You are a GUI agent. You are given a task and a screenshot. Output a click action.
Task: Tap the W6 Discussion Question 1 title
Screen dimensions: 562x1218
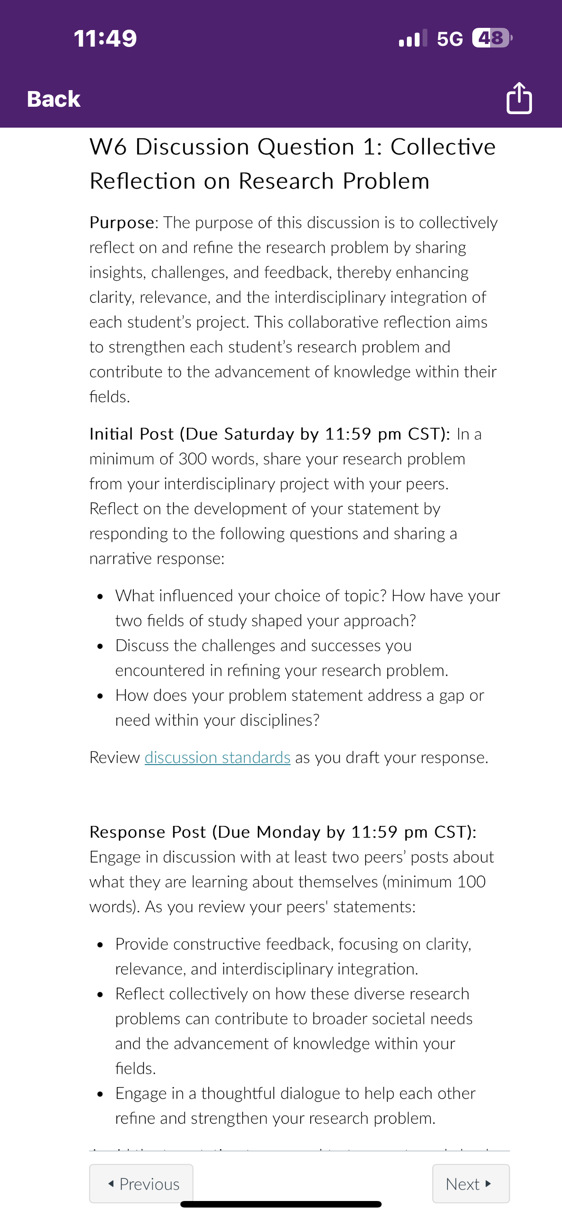293,164
